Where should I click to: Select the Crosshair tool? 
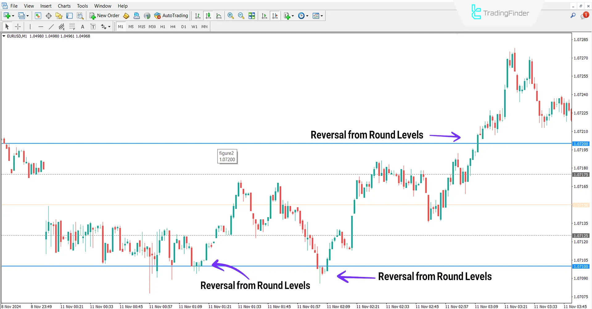(x=18, y=26)
